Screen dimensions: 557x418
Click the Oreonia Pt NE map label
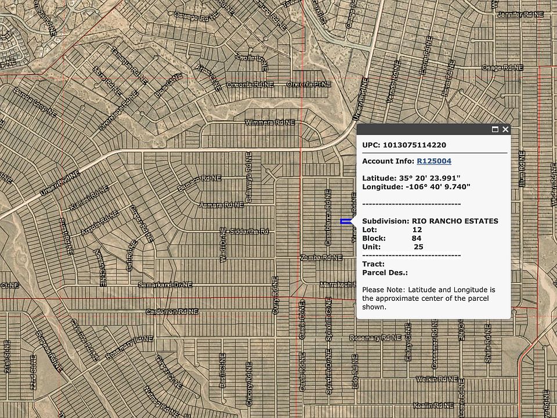(308, 84)
